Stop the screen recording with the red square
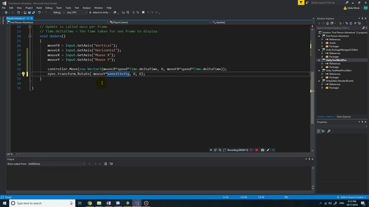The width and height of the screenshot is (369, 207). click(x=257, y=150)
